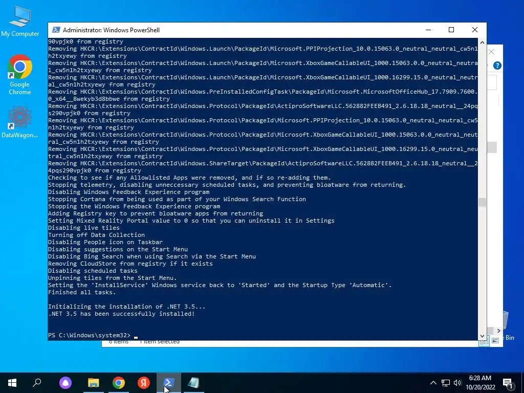524x393 pixels.
Task: Switch to Google Chrome in the taskbar
Action: click(x=119, y=383)
